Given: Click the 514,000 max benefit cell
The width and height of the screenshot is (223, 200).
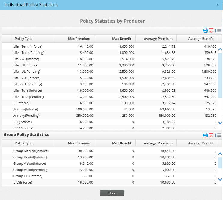Looking at the screenshot, I should [x=128, y=59].
